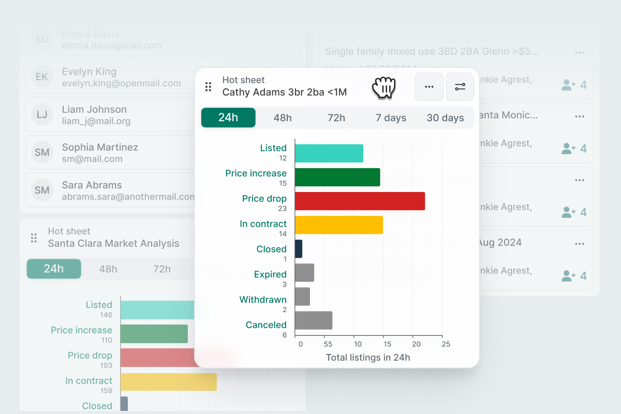Open filter settings on Cathy Adams hot sheet
This screenshot has height=414, width=621.
[460, 87]
